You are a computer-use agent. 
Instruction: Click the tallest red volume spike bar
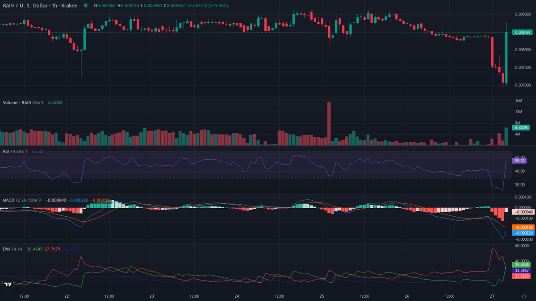tap(329, 124)
